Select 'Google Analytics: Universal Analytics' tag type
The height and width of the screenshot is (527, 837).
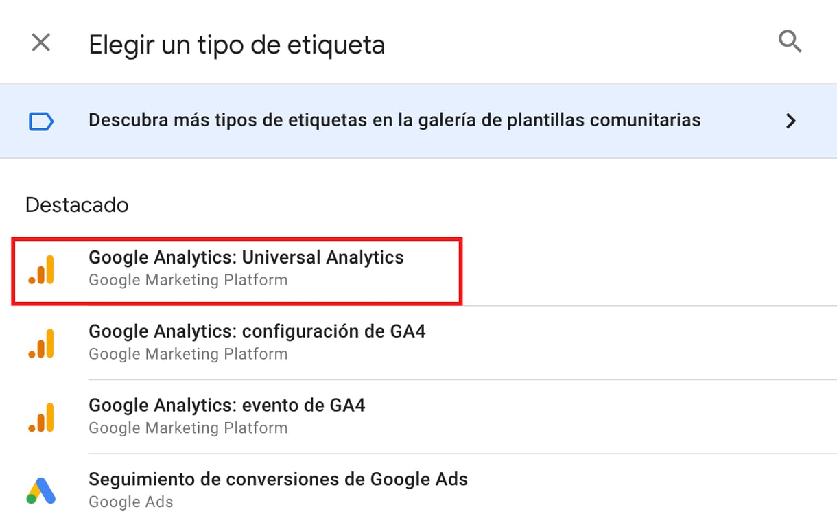click(246, 257)
